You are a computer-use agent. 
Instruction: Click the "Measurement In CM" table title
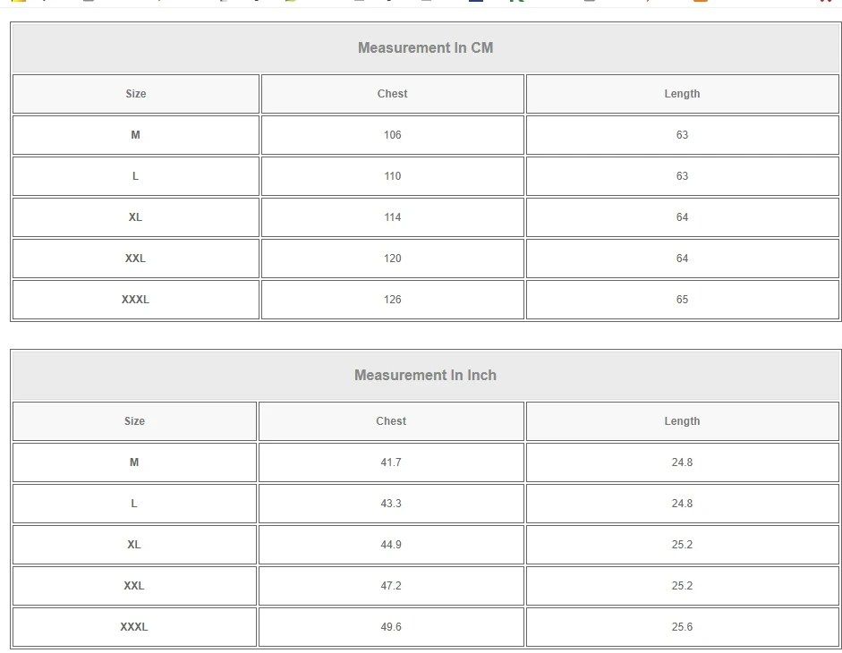(425, 48)
